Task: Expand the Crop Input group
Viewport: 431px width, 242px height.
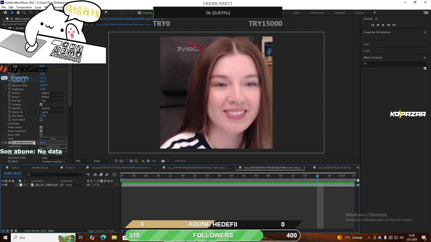Action: click(6, 124)
